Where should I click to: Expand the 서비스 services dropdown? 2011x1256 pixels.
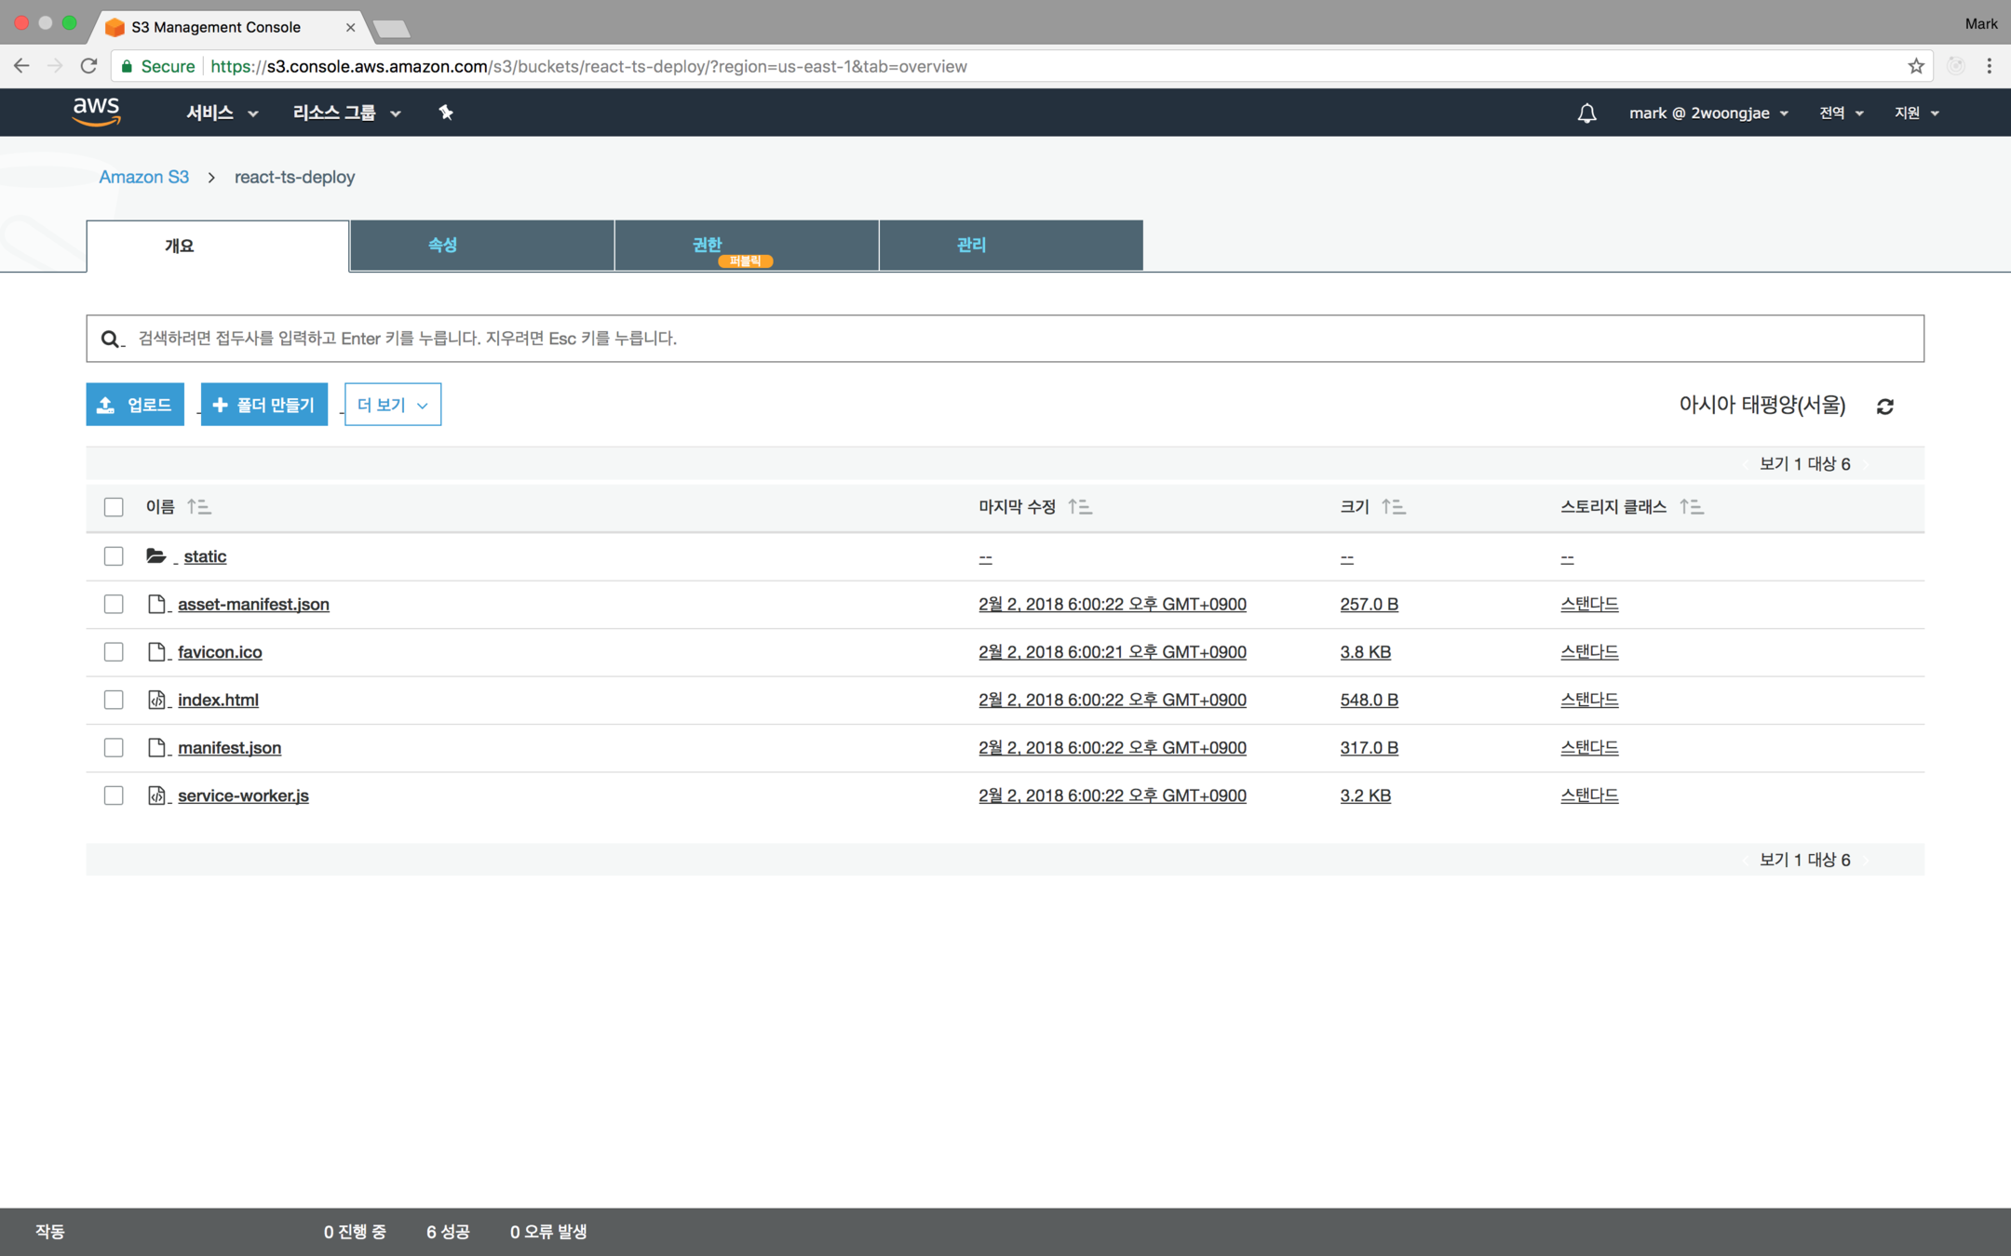pyautogui.click(x=222, y=113)
